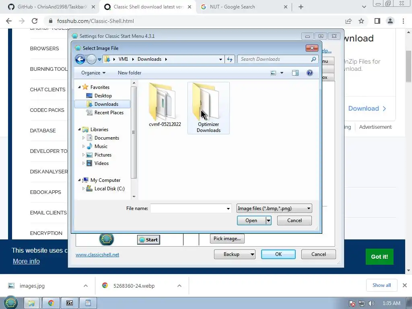Click the refresh icon next to address bar
The image size is (412, 309).
230,60
